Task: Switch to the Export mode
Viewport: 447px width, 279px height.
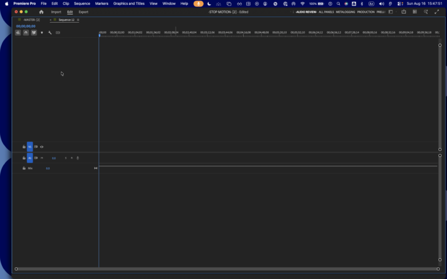Action: 84,12
